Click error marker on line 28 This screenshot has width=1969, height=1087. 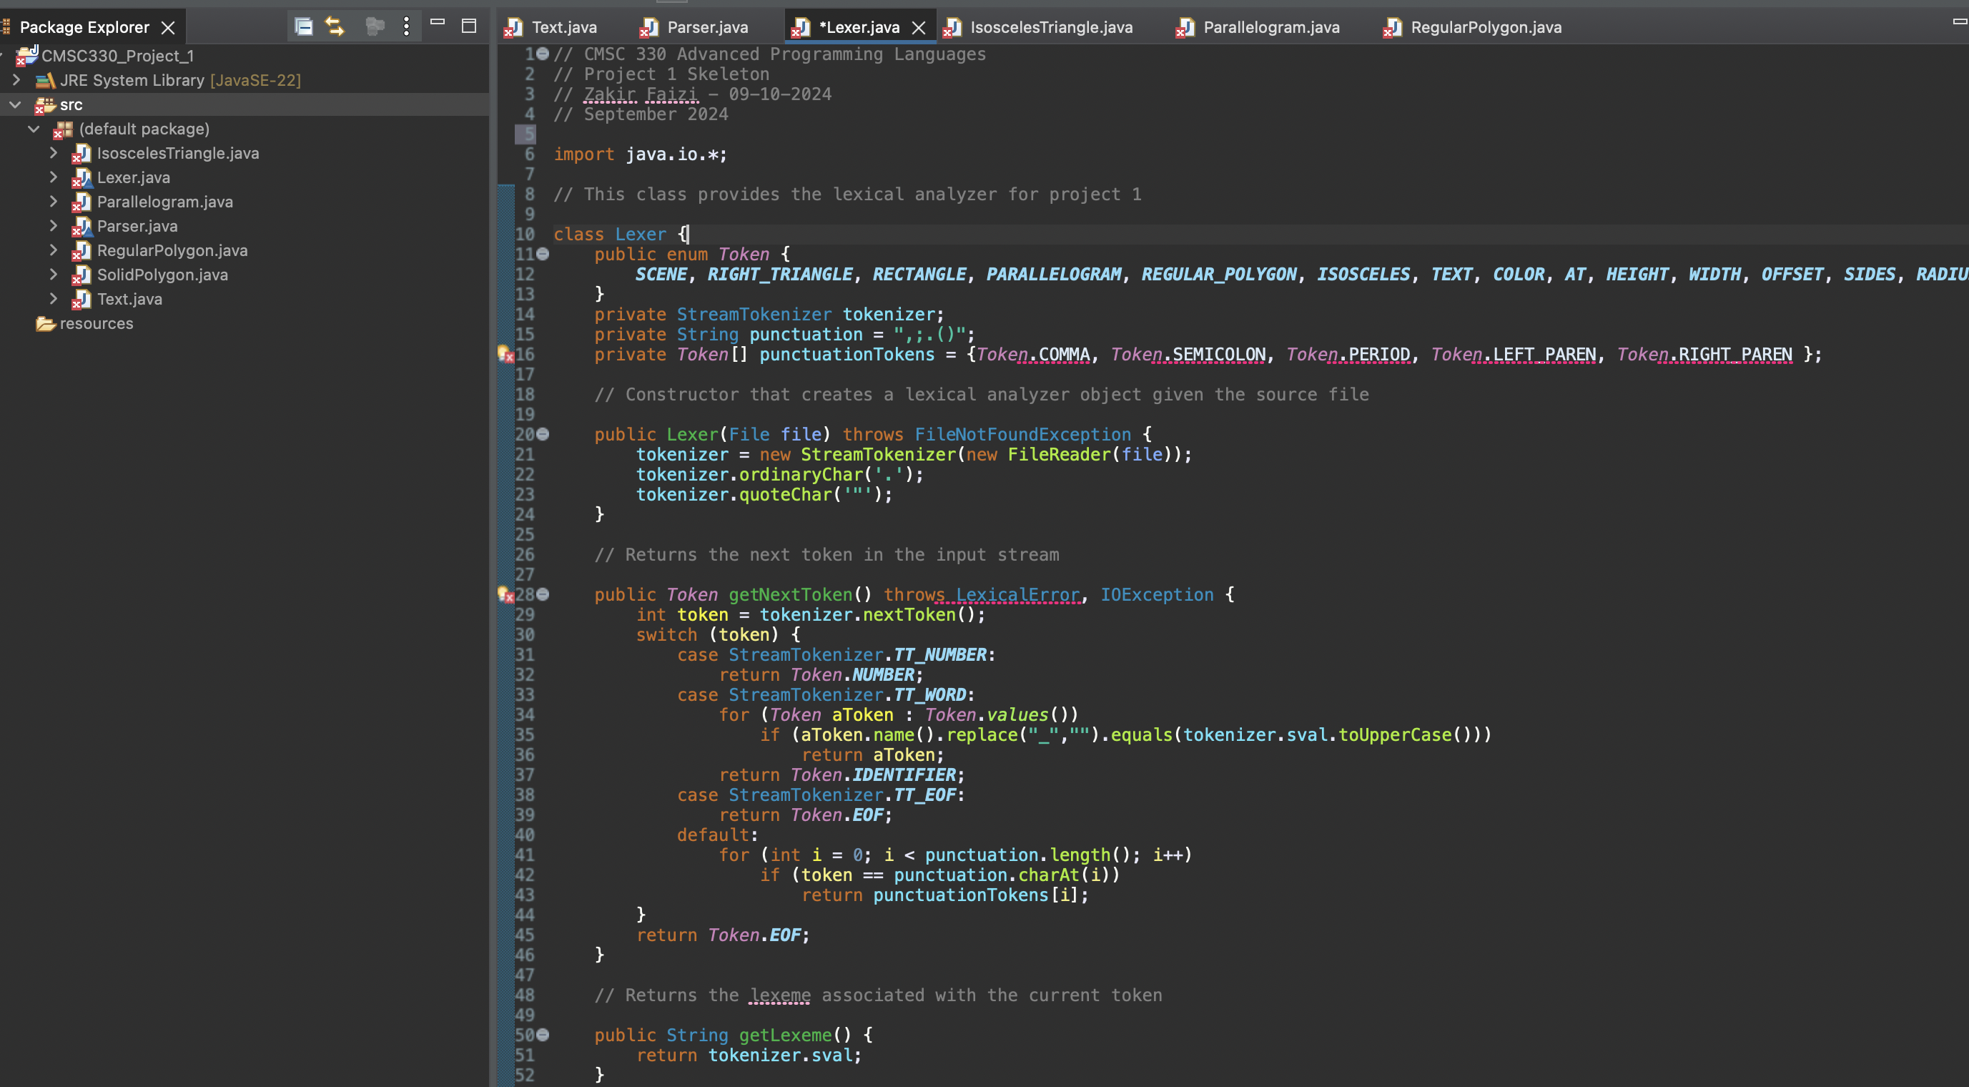[505, 594]
